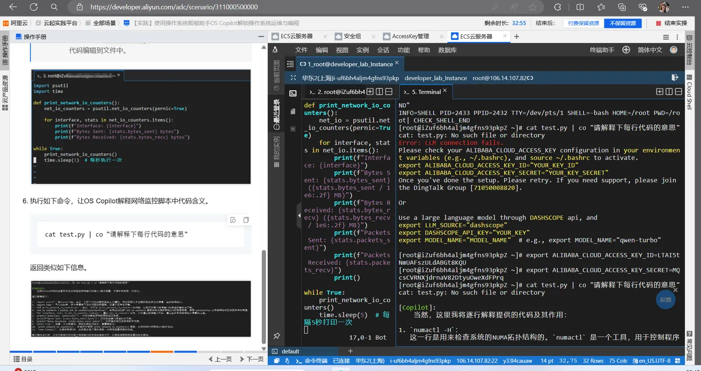This screenshot has height=371, width=701.
Task: Open the 会话 menu
Action: coord(383,49)
